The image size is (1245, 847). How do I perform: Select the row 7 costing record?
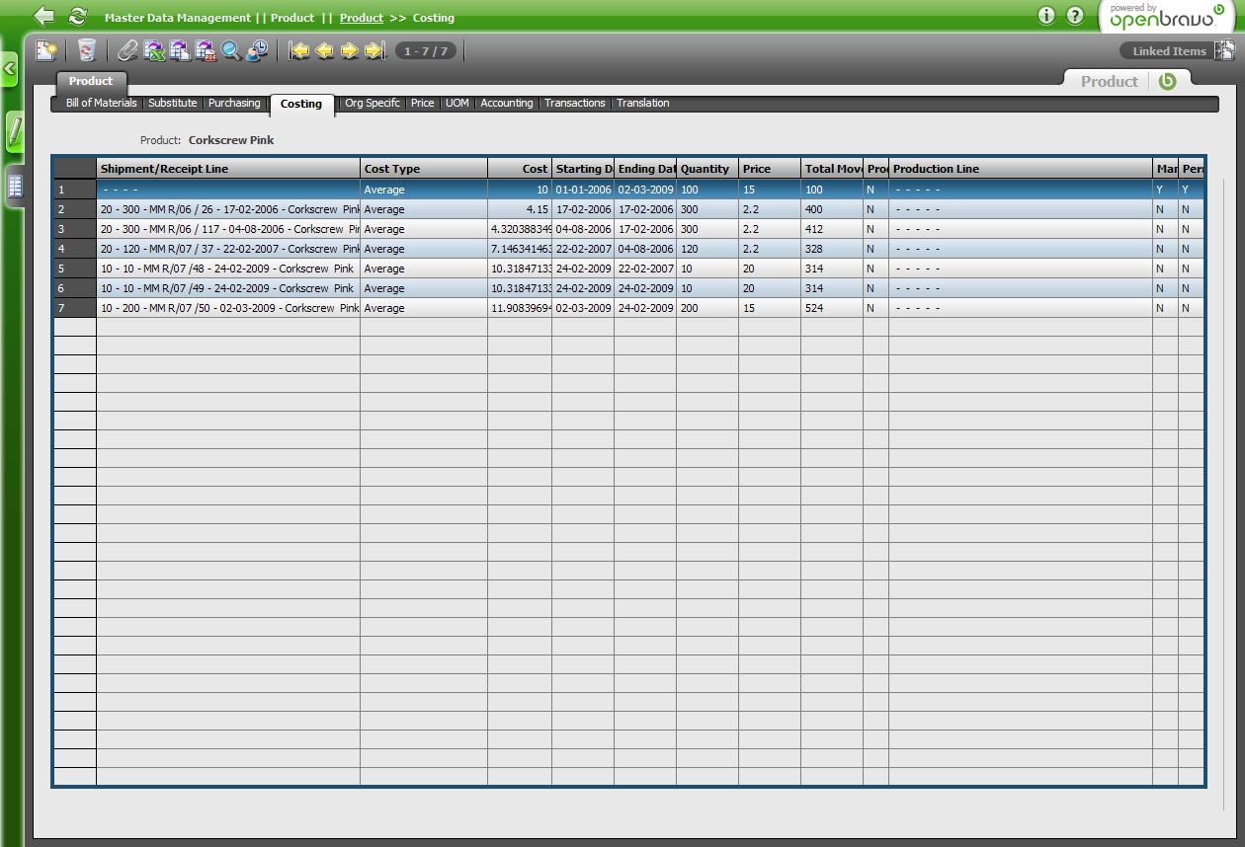click(229, 308)
